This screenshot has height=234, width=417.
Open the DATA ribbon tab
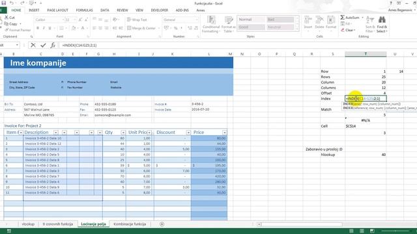105,10
